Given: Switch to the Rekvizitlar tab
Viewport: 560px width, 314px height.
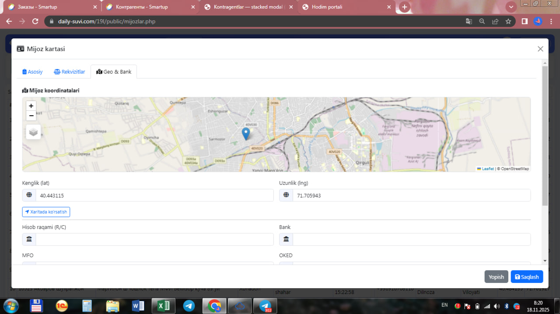Looking at the screenshot, I should click(70, 72).
